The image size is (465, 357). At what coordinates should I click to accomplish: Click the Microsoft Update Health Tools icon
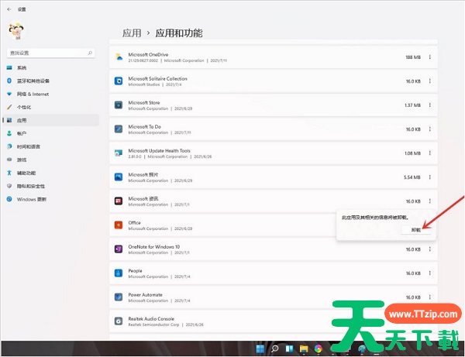[119, 153]
